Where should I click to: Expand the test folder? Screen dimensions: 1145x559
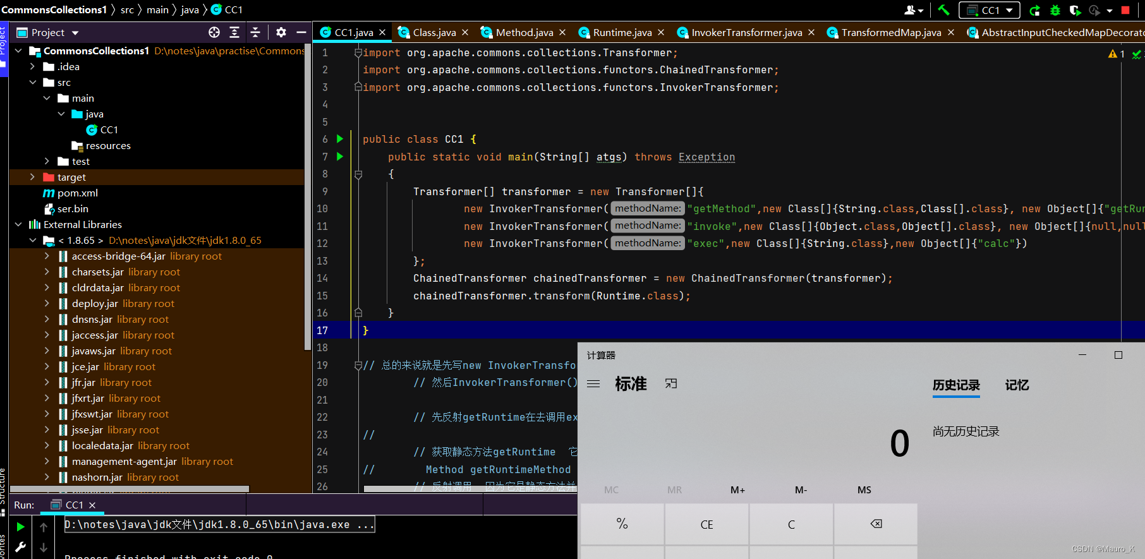(47, 161)
